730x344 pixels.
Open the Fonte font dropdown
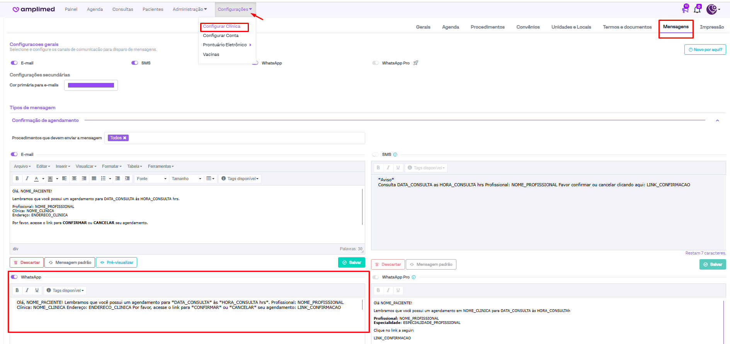151,179
